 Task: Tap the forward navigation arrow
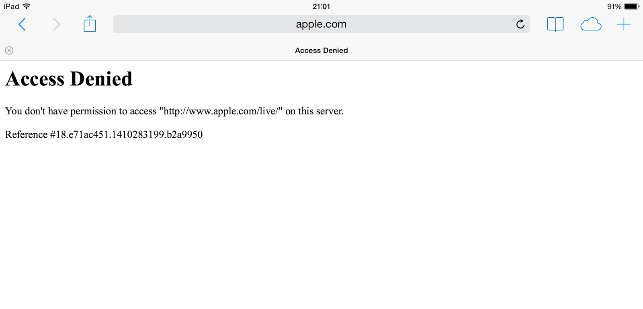click(x=56, y=24)
